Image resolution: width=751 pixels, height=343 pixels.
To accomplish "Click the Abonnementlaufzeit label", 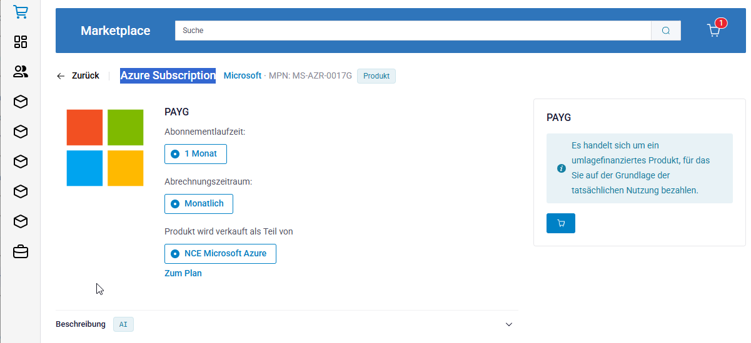I will click(x=204, y=132).
